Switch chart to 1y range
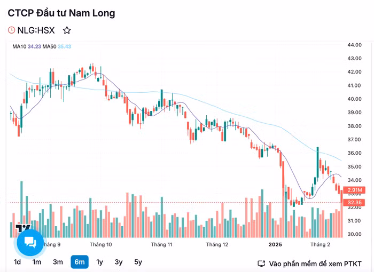 coord(100,262)
